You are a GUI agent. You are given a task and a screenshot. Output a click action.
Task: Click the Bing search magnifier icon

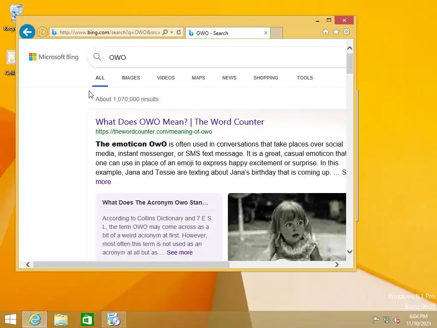coord(97,57)
